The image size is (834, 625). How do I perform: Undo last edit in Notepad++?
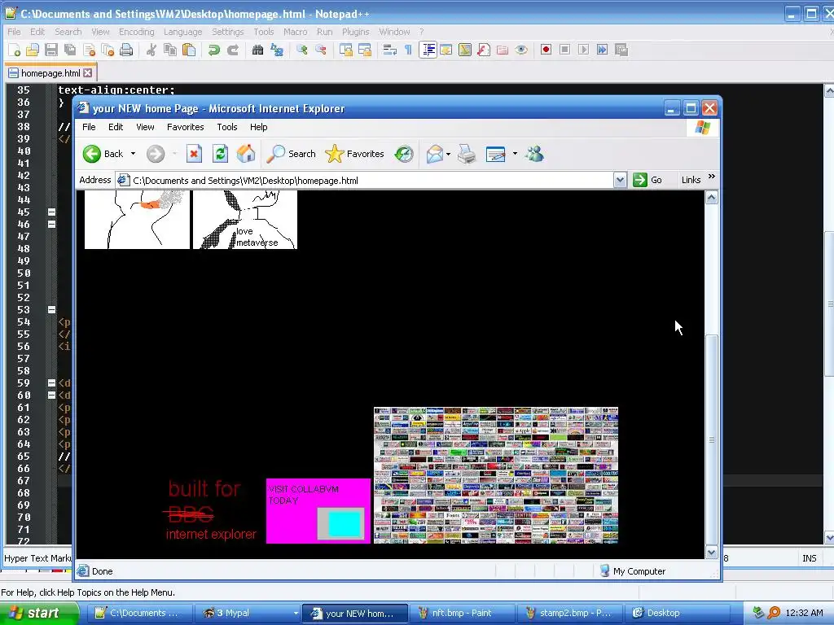pyautogui.click(x=214, y=50)
